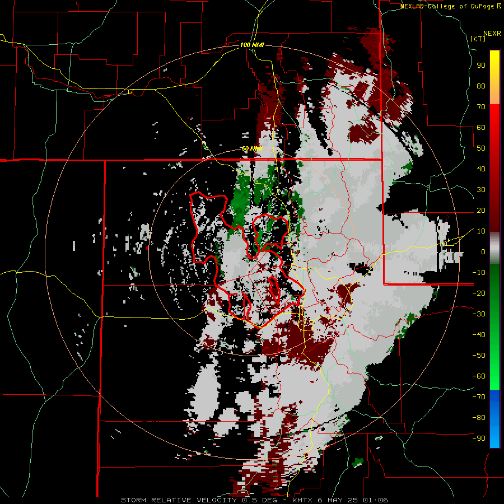Click the 50 NMI range ring label
The image size is (504, 504).
coord(252,148)
